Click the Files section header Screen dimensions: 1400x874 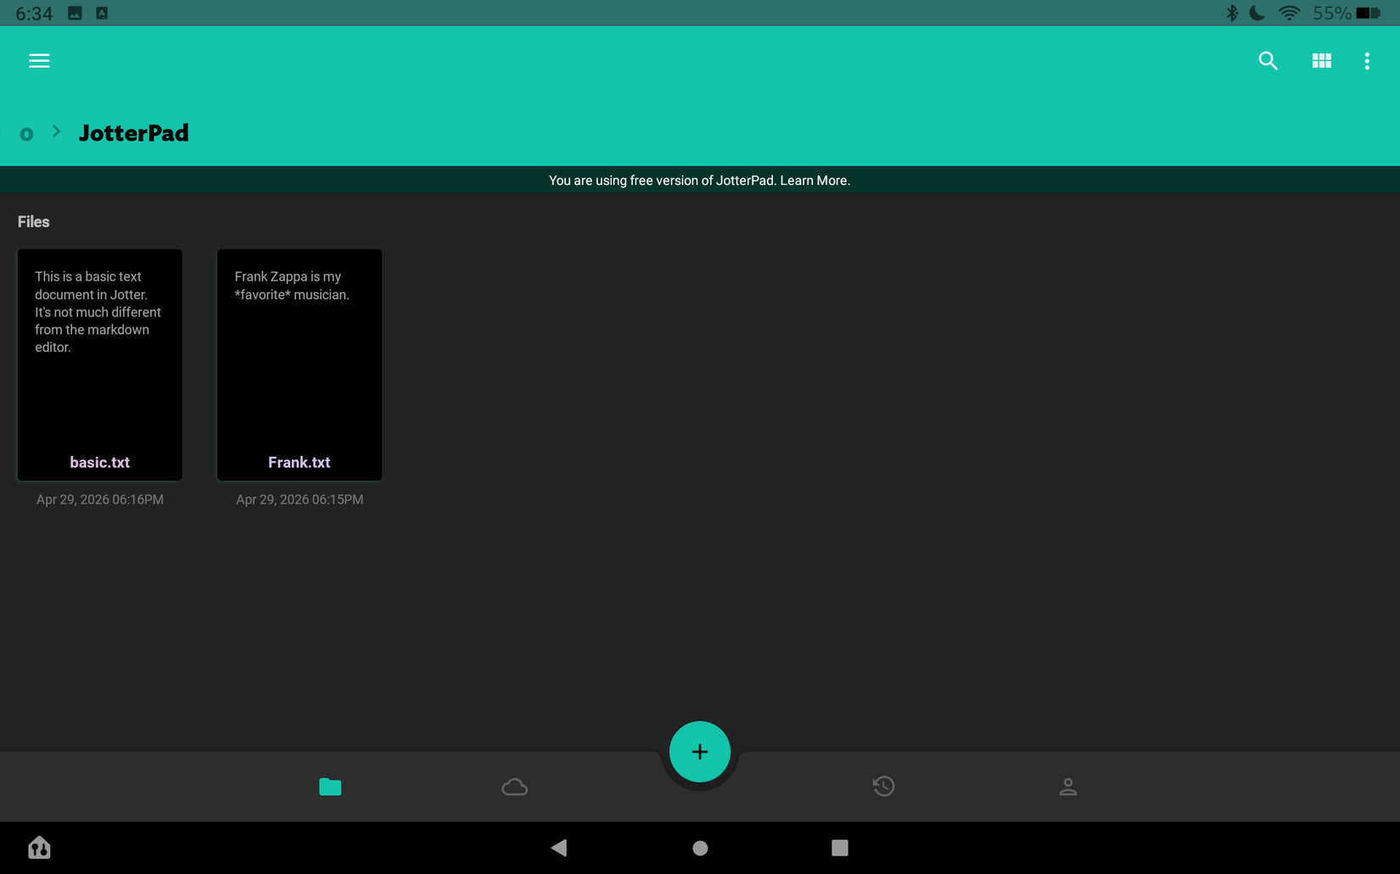(x=34, y=222)
